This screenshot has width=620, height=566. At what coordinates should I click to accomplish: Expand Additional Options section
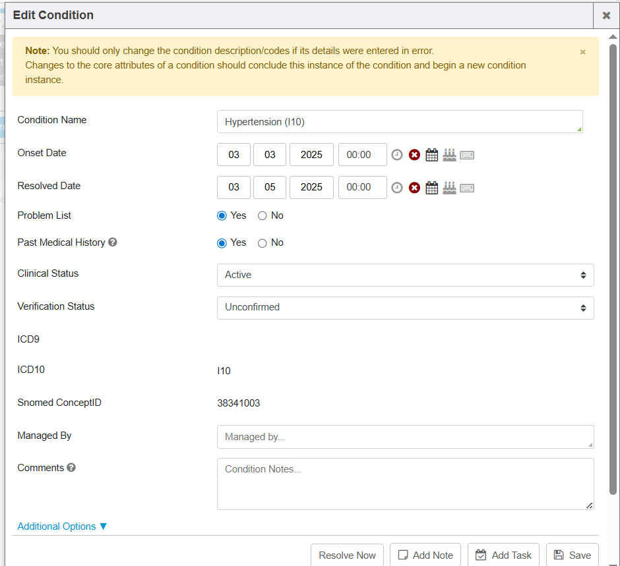click(62, 526)
